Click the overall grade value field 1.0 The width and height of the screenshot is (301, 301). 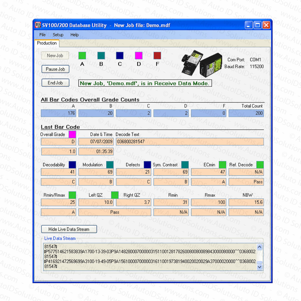[x=59, y=152]
